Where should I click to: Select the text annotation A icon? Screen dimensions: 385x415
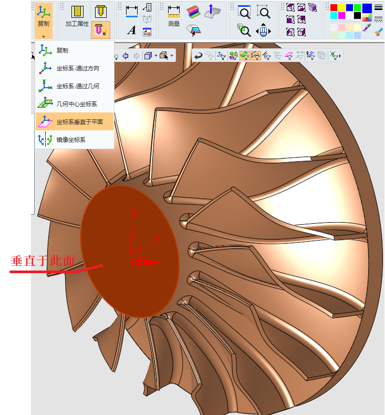coord(131,30)
